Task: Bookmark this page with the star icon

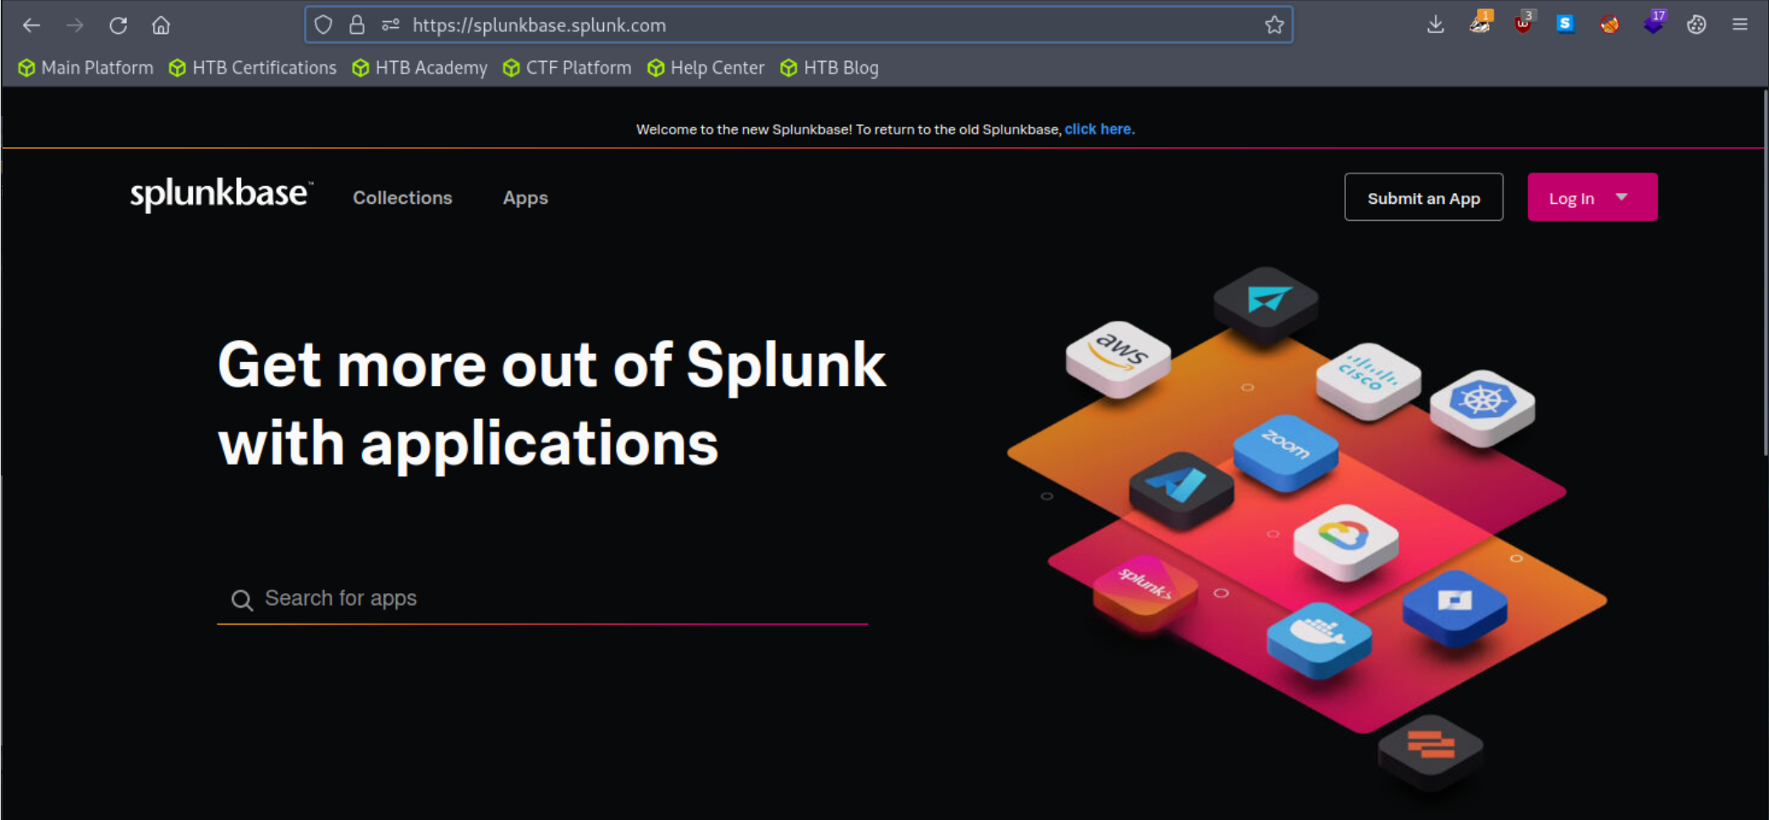Action: tap(1275, 25)
